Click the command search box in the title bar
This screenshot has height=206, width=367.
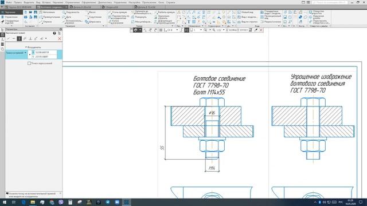click(330, 2)
